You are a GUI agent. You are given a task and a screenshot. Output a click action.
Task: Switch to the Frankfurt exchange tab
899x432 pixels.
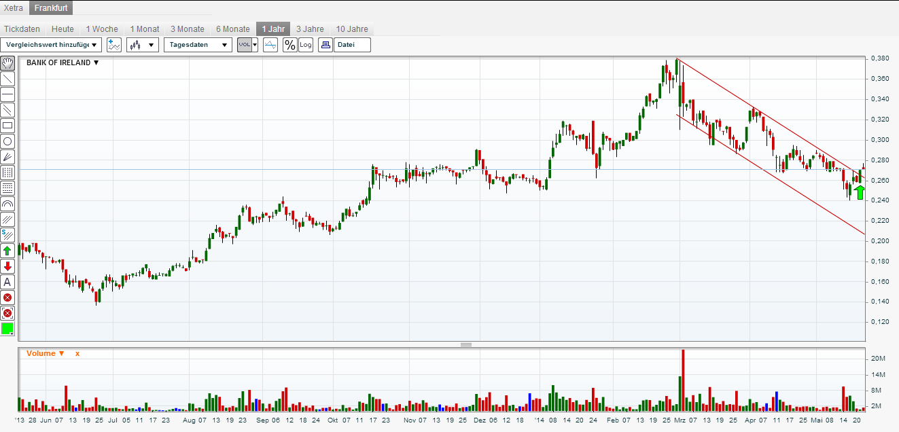click(x=51, y=8)
